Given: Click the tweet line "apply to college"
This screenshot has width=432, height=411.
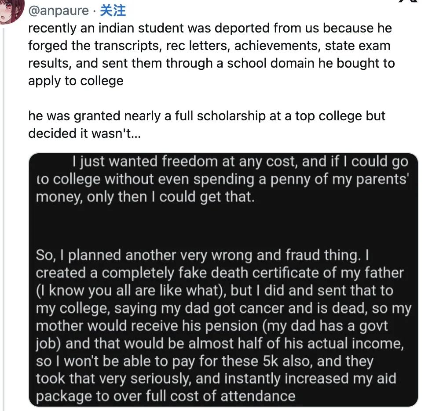Looking at the screenshot, I should [x=76, y=81].
